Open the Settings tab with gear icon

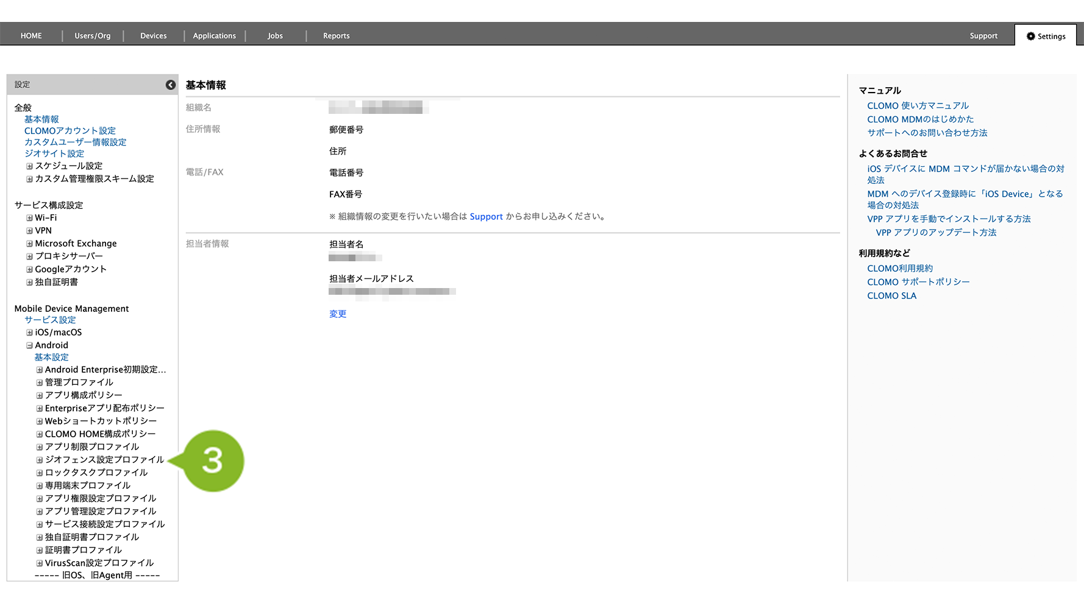click(1046, 36)
